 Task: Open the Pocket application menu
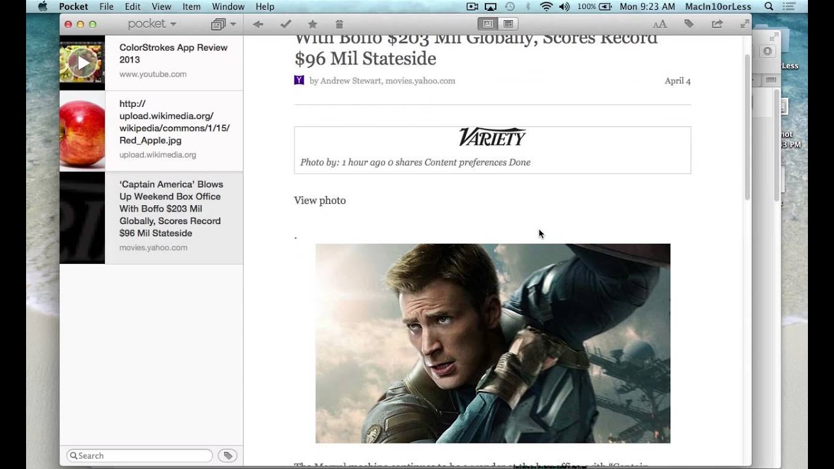tap(74, 7)
